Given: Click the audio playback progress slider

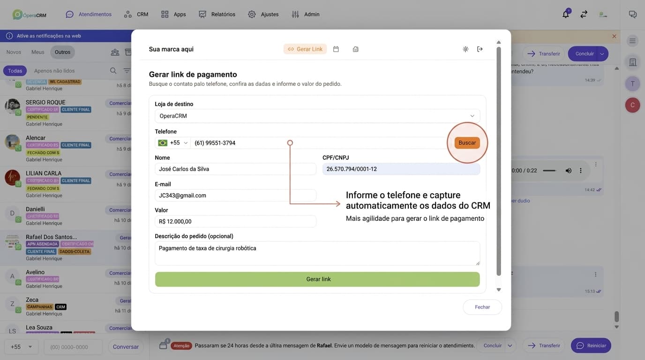Looking at the screenshot, I should click(549, 171).
